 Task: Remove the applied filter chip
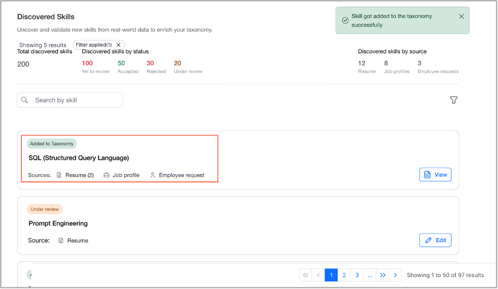pyautogui.click(x=118, y=45)
